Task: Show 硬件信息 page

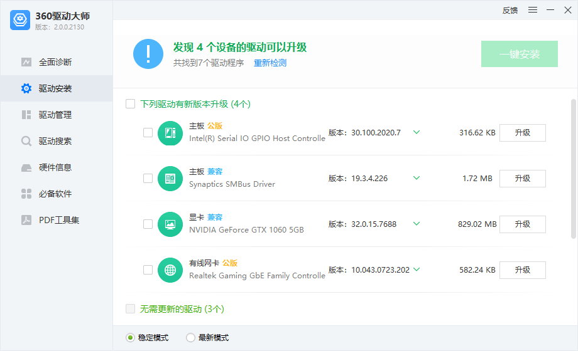Action: 57,168
